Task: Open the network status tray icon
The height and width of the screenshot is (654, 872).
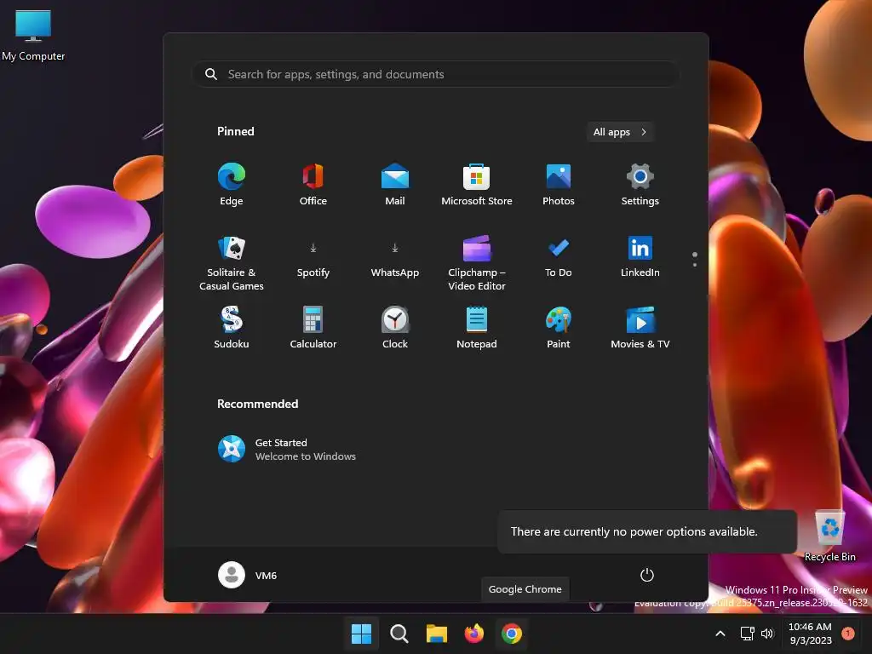Action: (x=748, y=634)
